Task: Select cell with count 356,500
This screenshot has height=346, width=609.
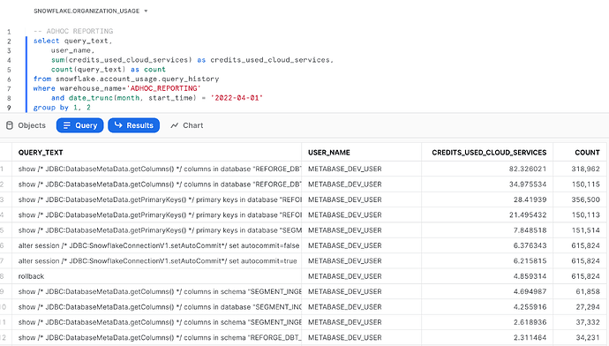Action: pos(580,199)
